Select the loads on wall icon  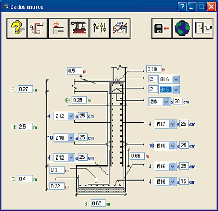point(58,29)
